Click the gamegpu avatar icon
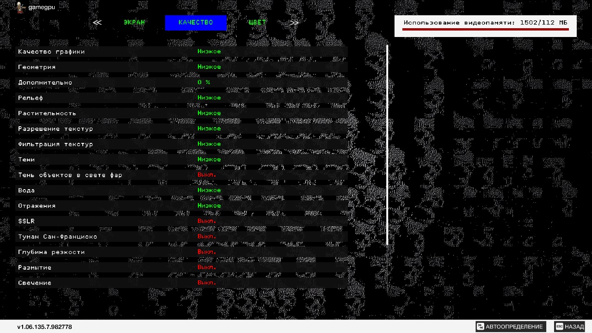The height and width of the screenshot is (333, 592). [x=20, y=7]
